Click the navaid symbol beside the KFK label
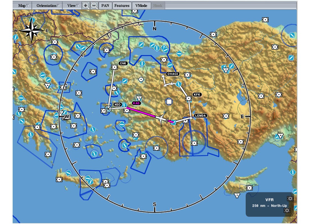Image resolution: width=310 pixels, height=224 pixels. pyautogui.click(x=188, y=98)
